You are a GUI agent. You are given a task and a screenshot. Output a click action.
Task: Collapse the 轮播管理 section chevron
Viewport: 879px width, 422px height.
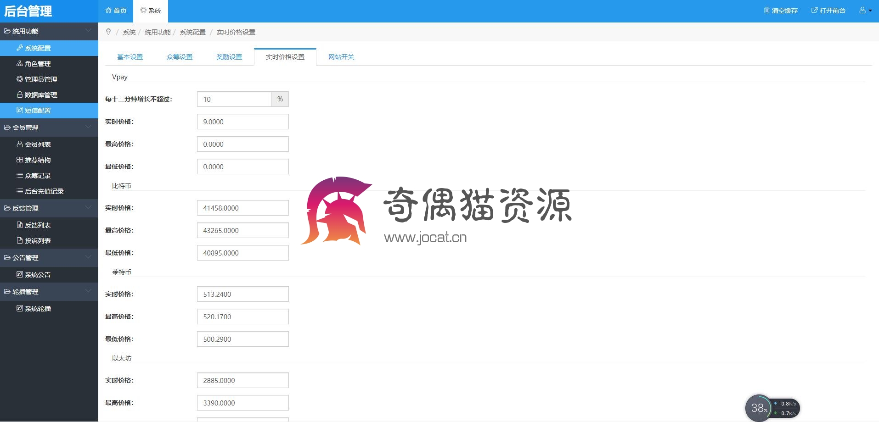(x=88, y=291)
